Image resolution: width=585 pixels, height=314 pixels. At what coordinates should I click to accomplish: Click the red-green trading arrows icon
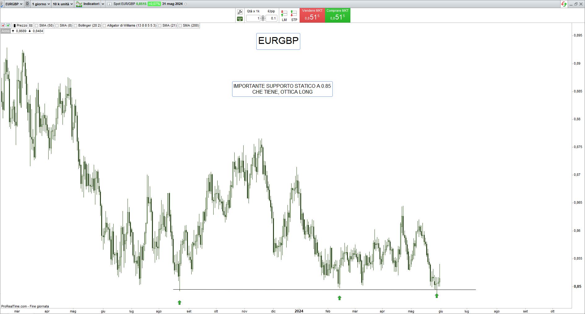(564, 4)
